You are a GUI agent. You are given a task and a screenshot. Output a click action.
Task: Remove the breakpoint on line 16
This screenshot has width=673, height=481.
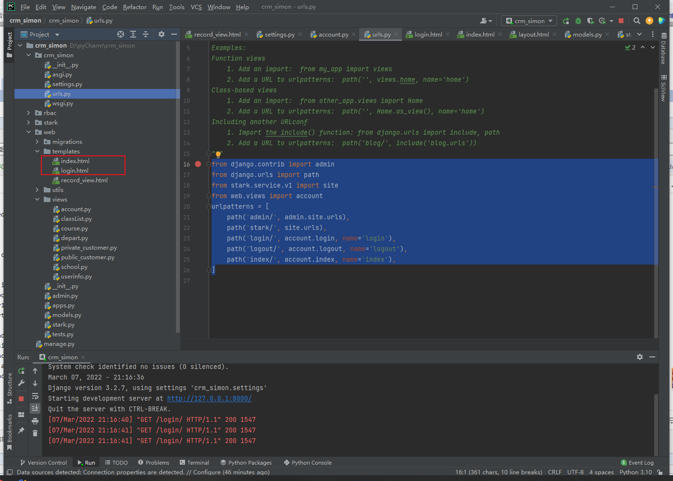(198, 164)
